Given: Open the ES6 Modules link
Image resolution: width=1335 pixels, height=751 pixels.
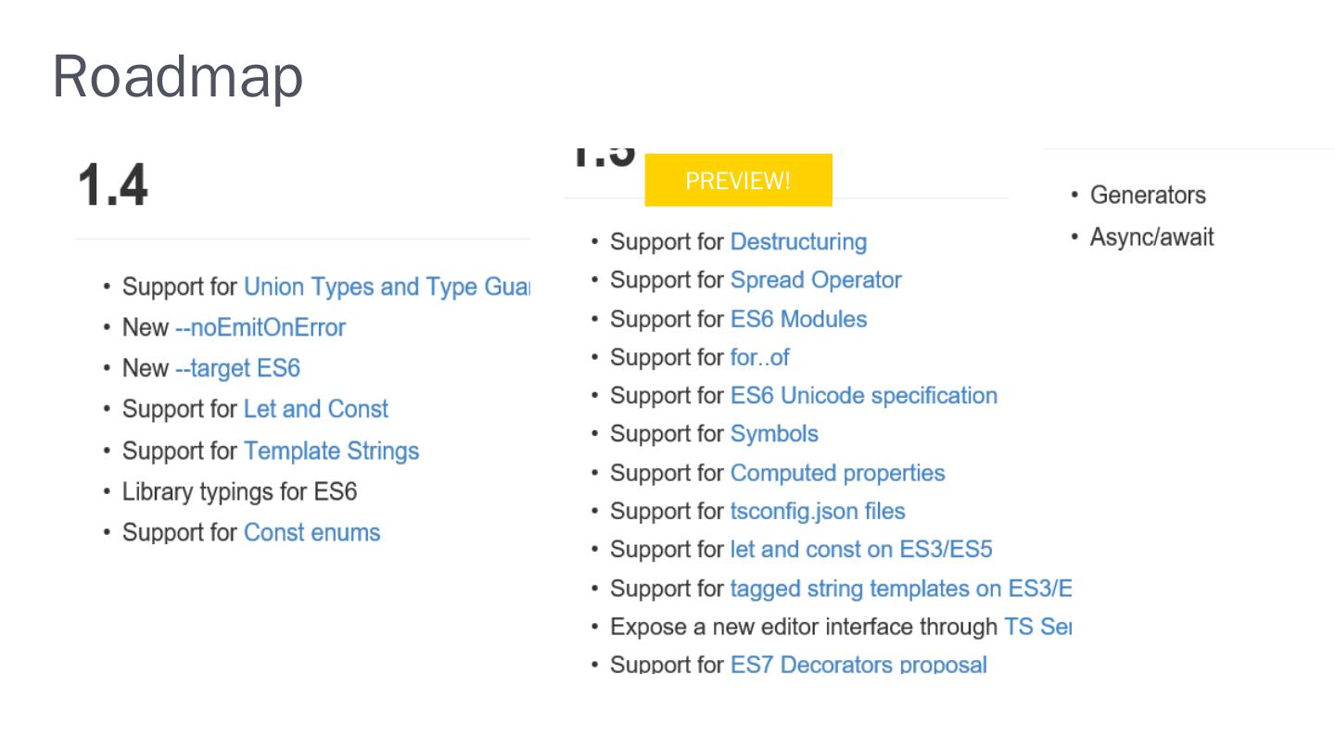Looking at the screenshot, I should [798, 320].
